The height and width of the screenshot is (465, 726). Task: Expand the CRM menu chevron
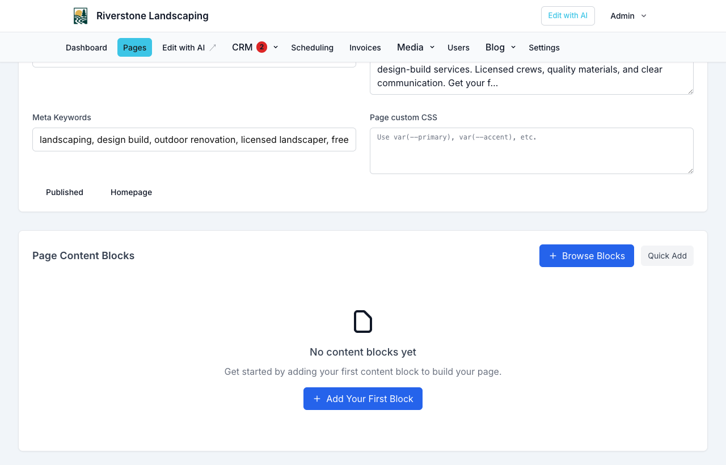coord(276,47)
